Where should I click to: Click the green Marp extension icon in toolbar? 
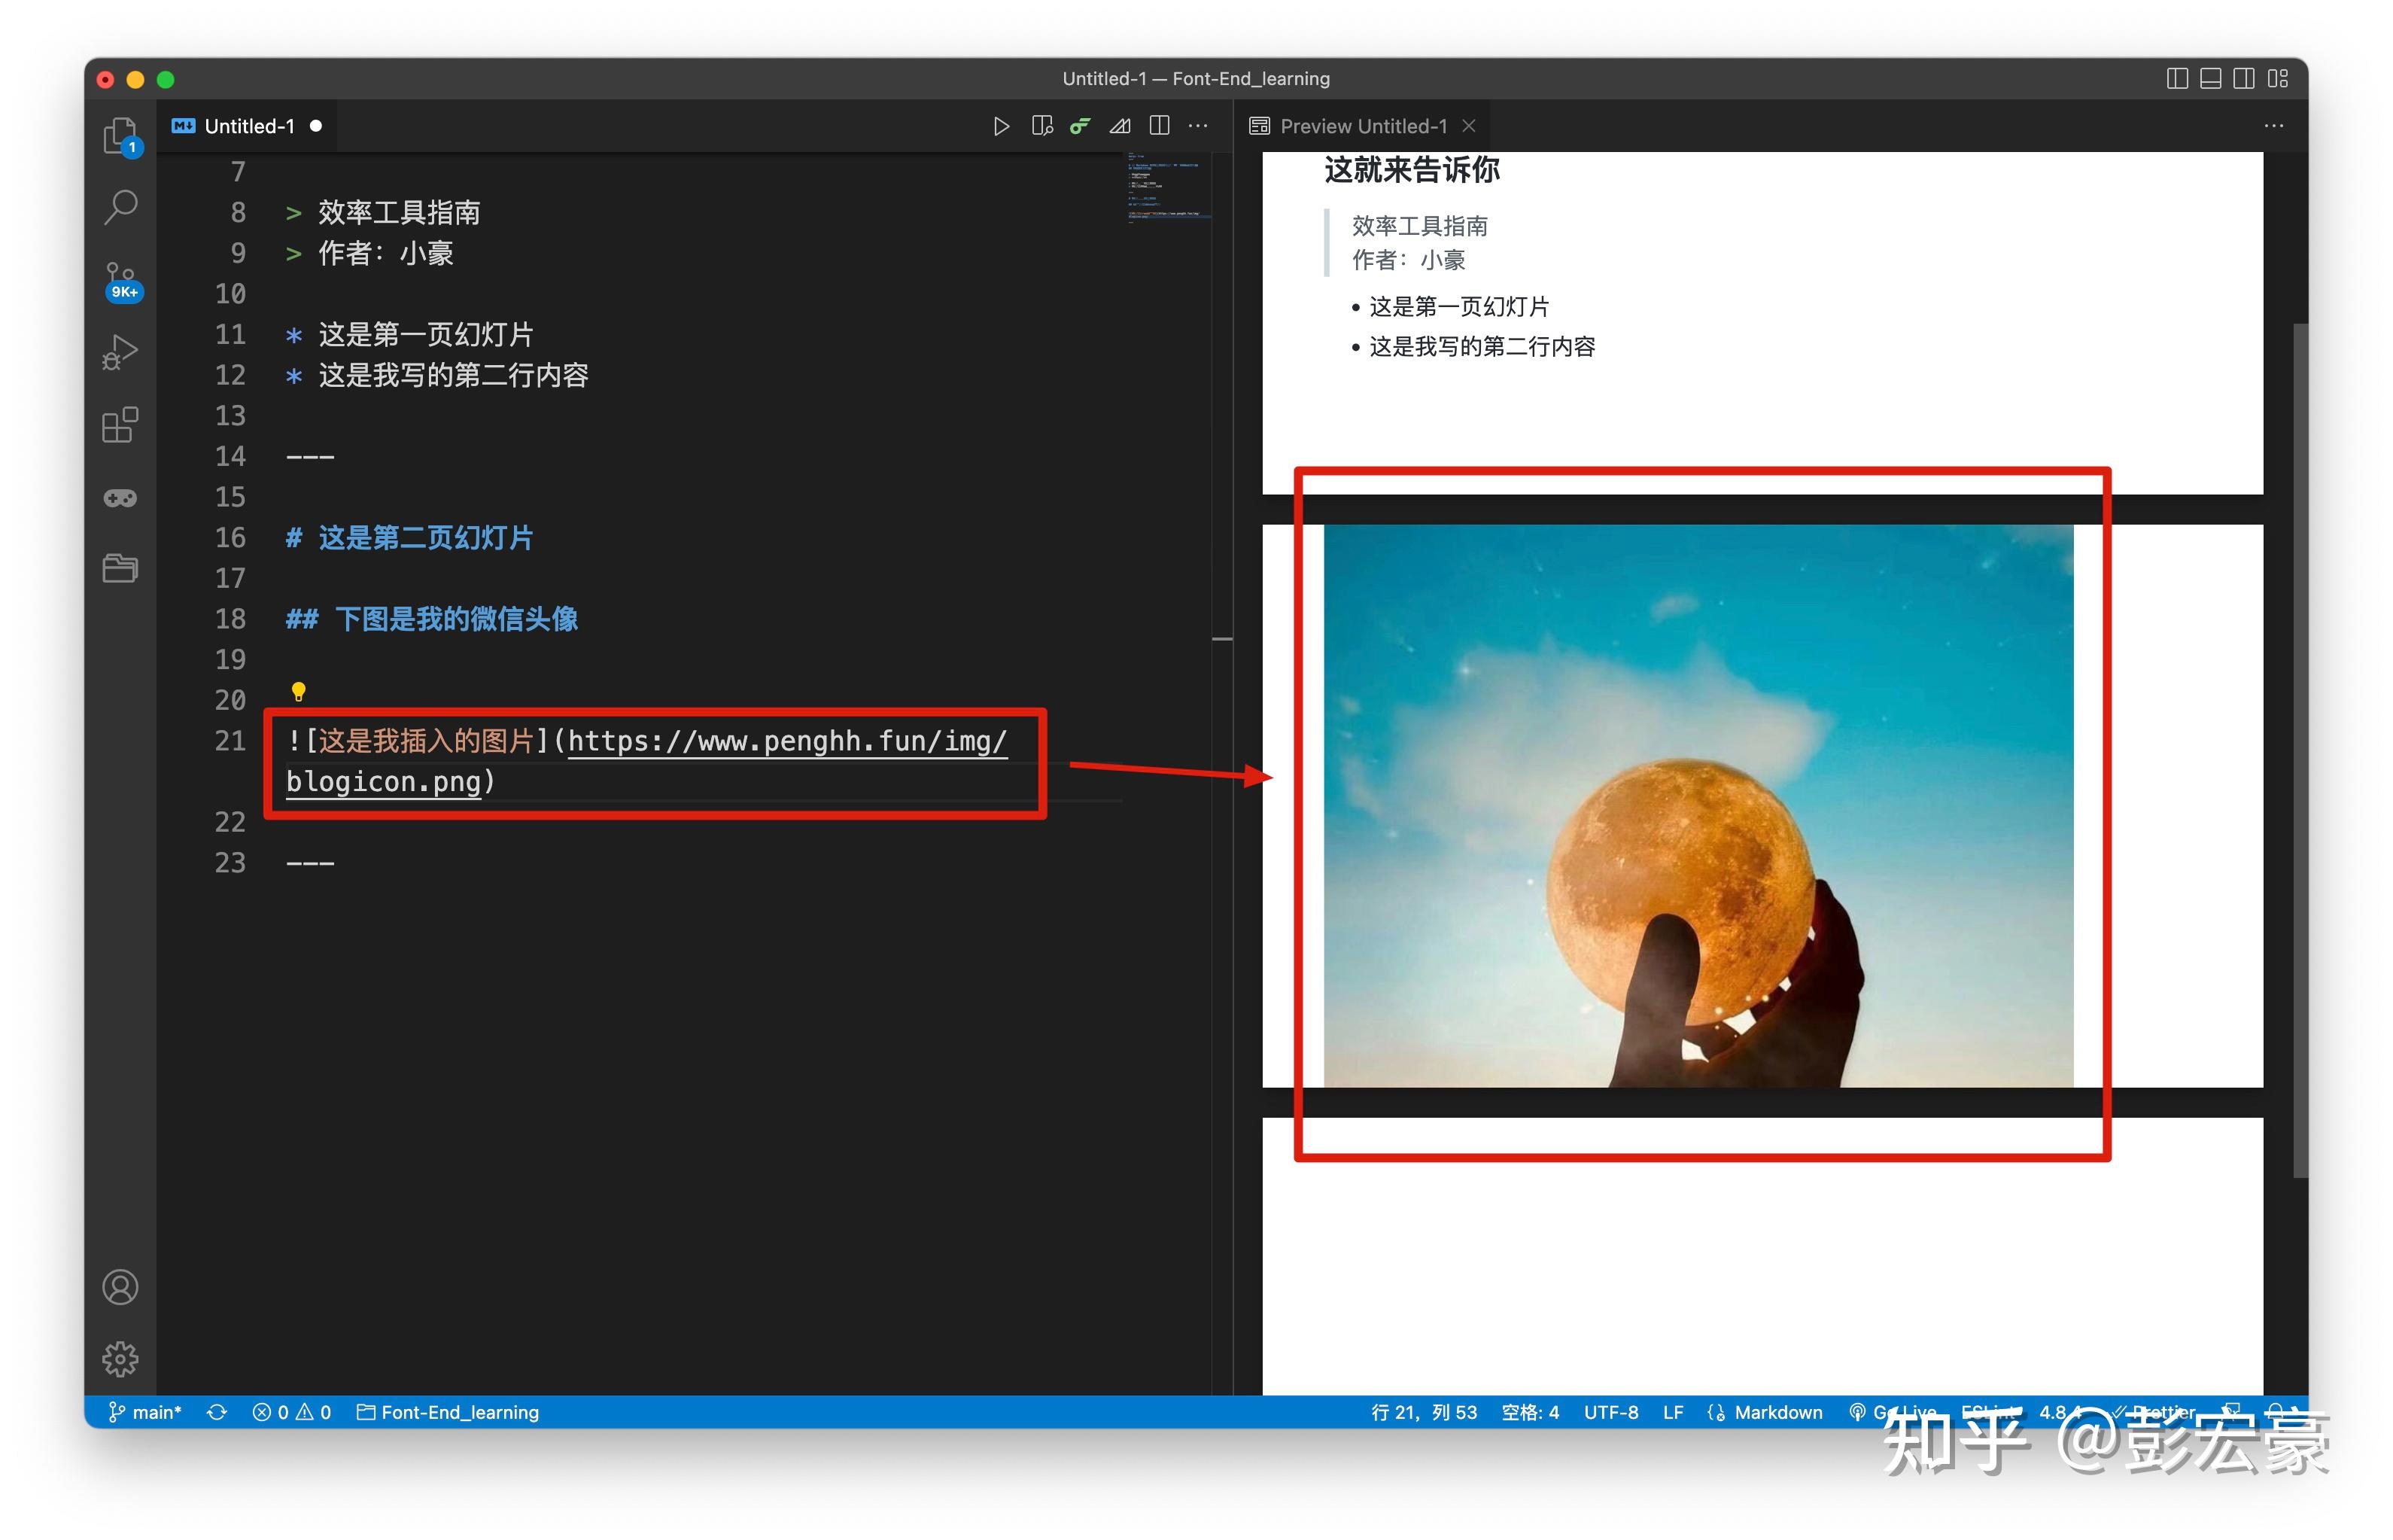tap(1080, 126)
